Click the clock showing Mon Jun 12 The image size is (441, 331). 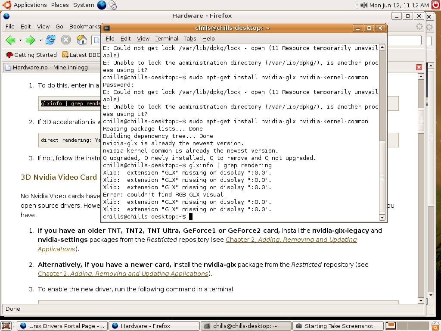tap(399, 5)
